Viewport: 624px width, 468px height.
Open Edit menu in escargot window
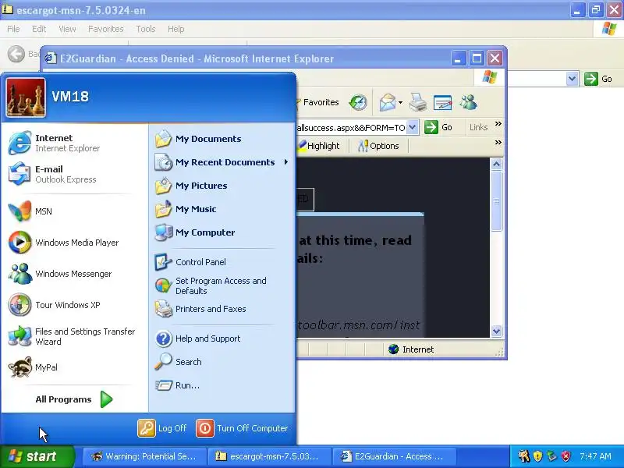point(39,29)
